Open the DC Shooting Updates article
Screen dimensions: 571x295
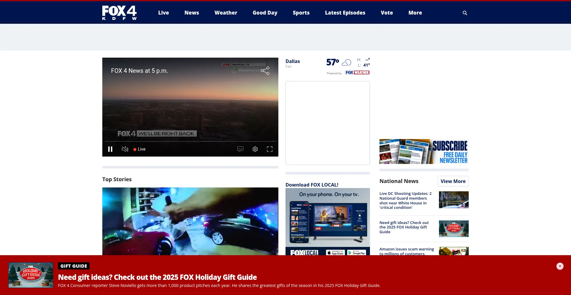[405, 201]
